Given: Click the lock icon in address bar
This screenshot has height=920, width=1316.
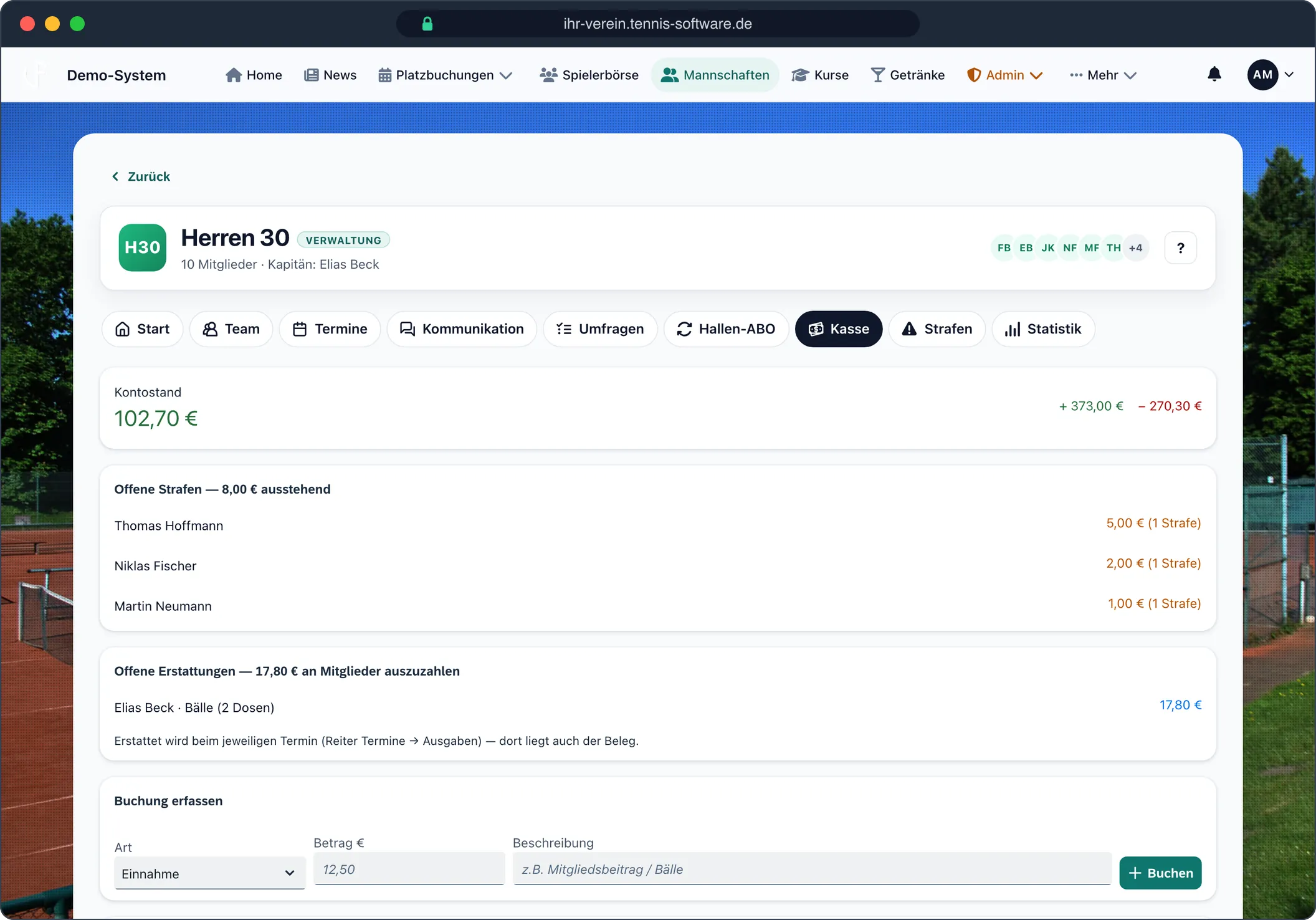Looking at the screenshot, I should tap(427, 24).
